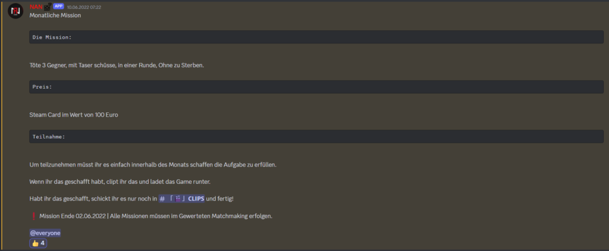Toggle the thumbs up reaction

[39, 243]
